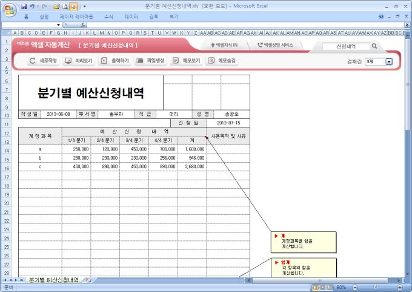
Task: Open the 홈 ribbon tab
Action: [26, 17]
